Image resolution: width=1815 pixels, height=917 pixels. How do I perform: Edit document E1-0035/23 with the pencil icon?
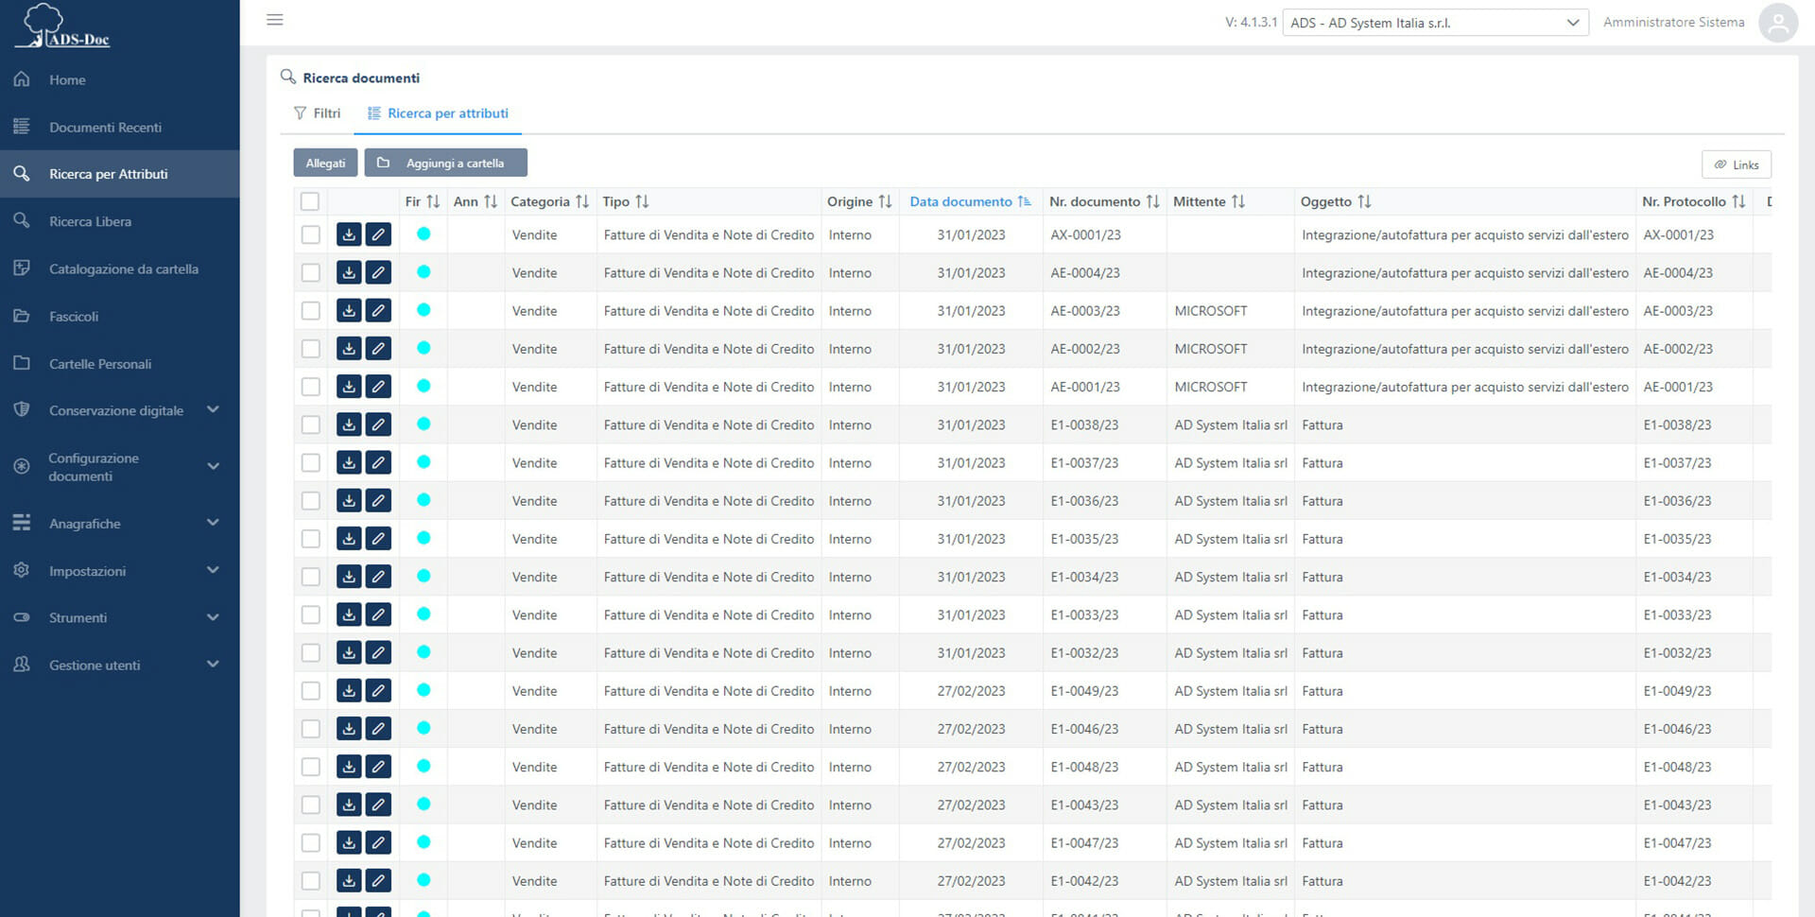(378, 539)
